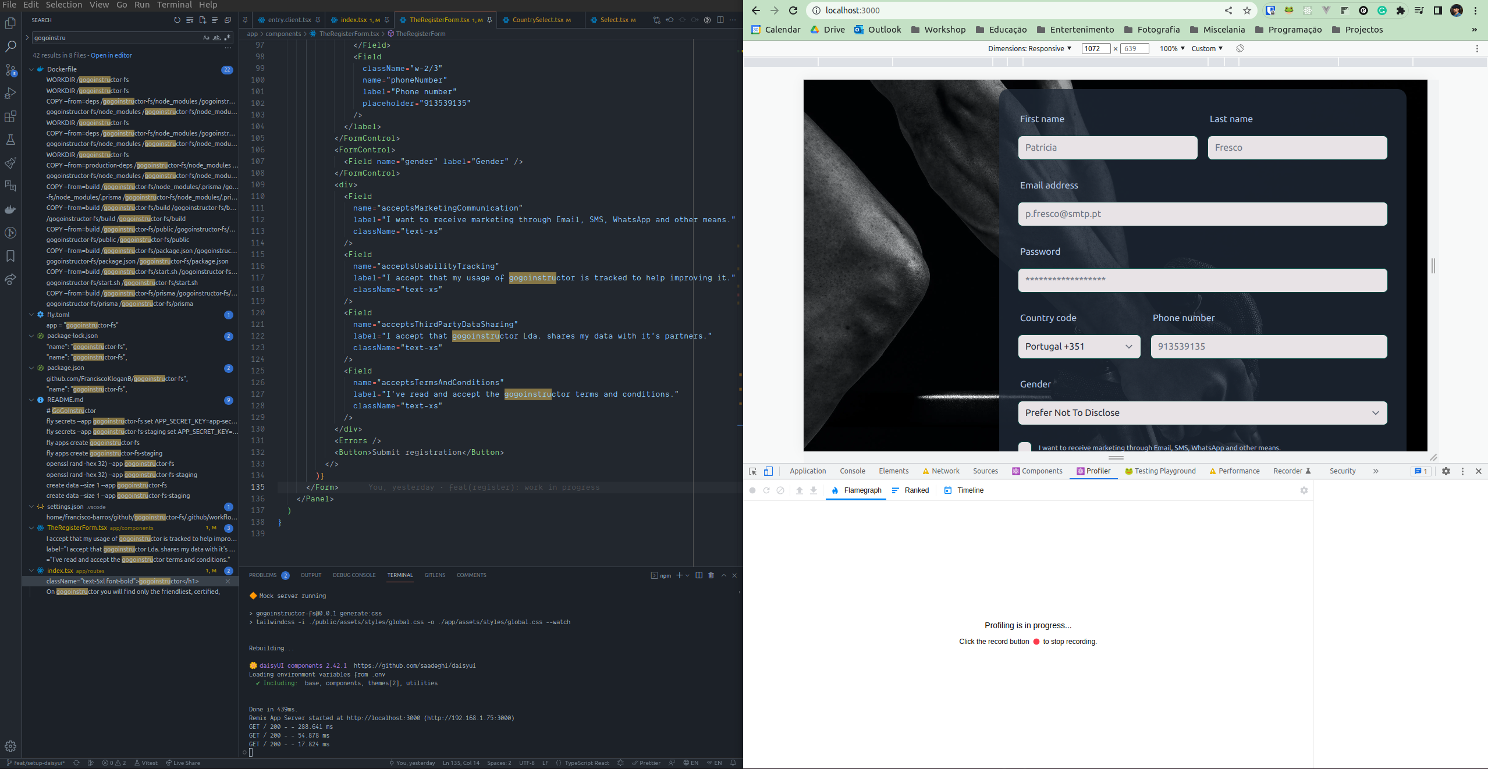
Task: Open the Outlook bookmark in Chrome
Action: (x=878, y=29)
